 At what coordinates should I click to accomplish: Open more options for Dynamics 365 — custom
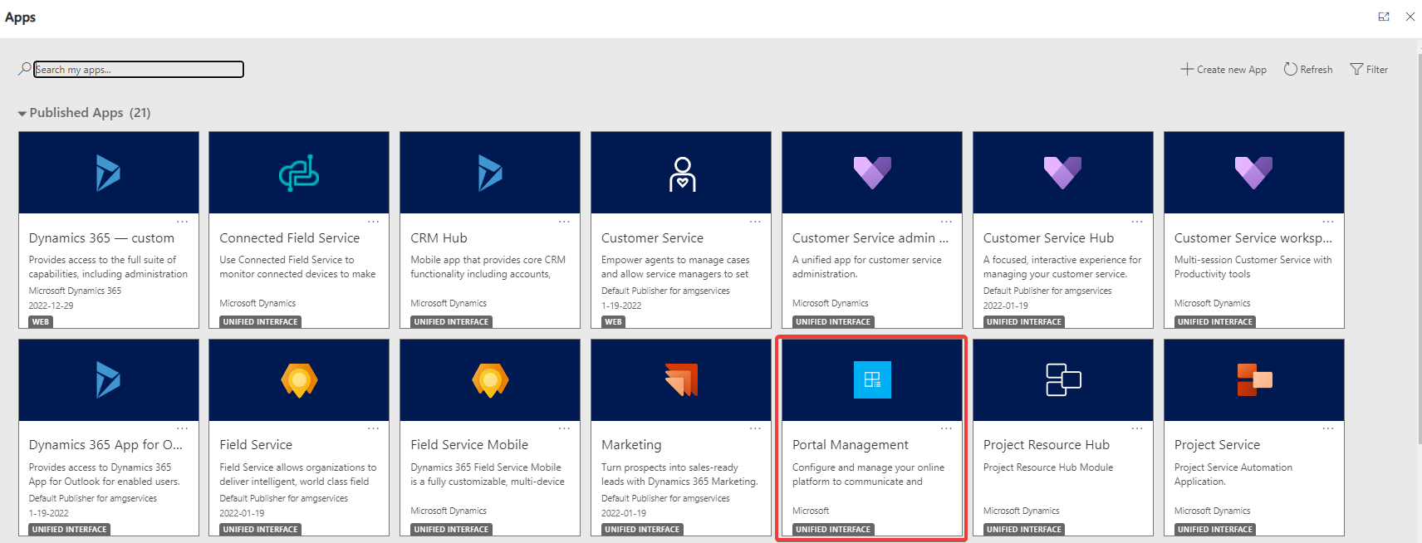pyautogui.click(x=183, y=222)
